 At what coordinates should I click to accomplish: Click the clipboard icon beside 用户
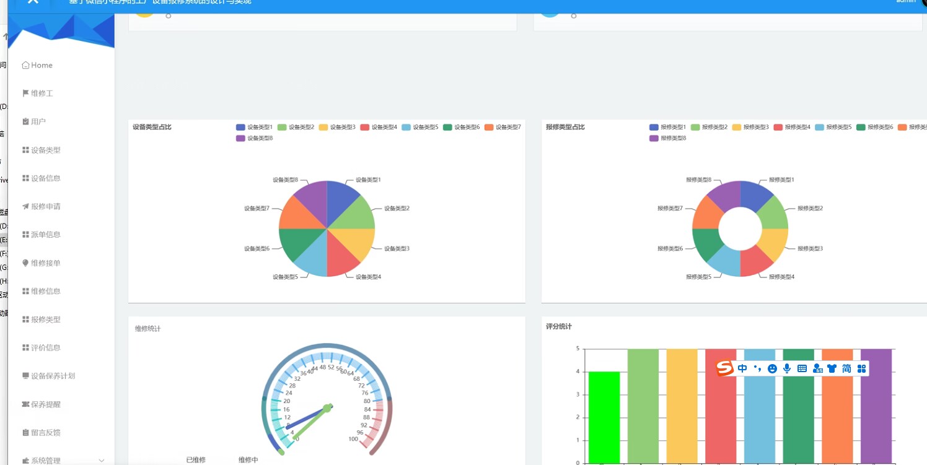click(x=25, y=121)
